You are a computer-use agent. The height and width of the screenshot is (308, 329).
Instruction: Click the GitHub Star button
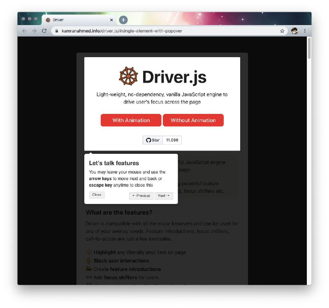click(153, 140)
